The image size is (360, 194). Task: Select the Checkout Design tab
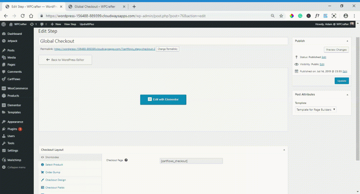pyautogui.click(x=70, y=180)
